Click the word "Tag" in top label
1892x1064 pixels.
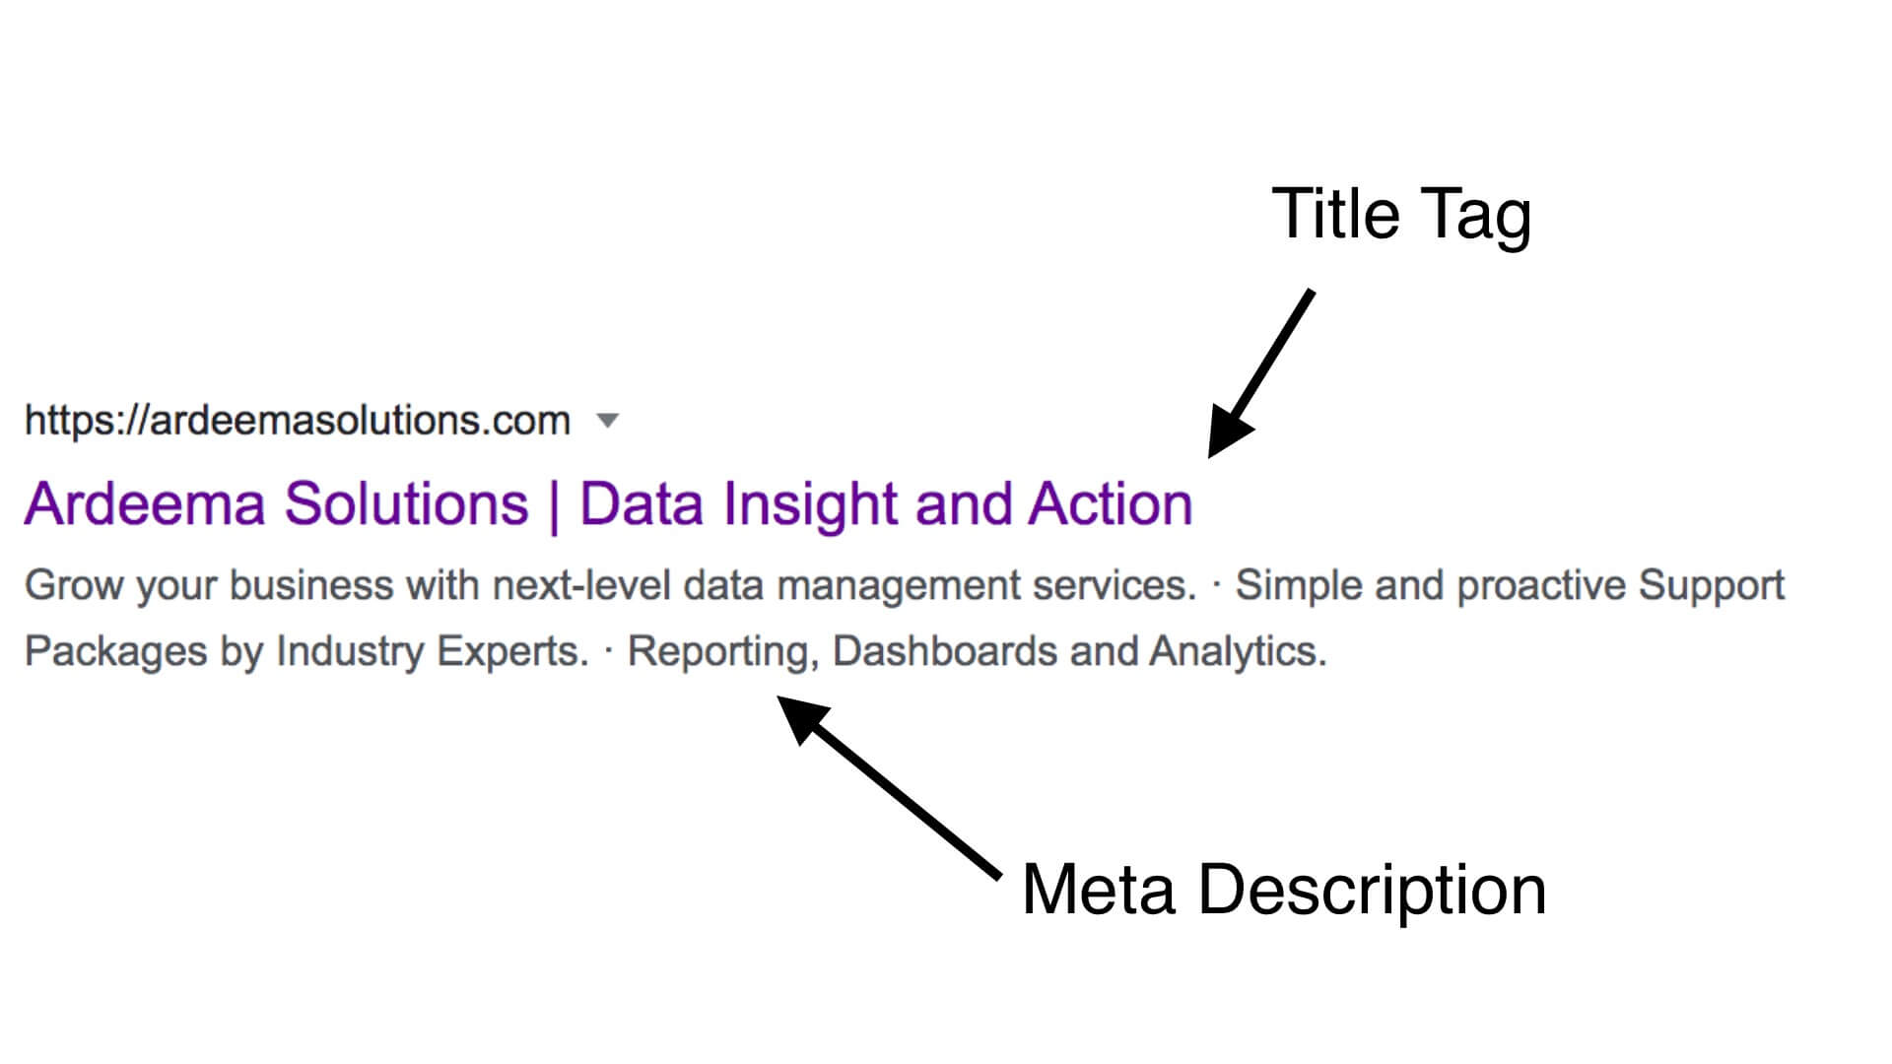(1475, 214)
